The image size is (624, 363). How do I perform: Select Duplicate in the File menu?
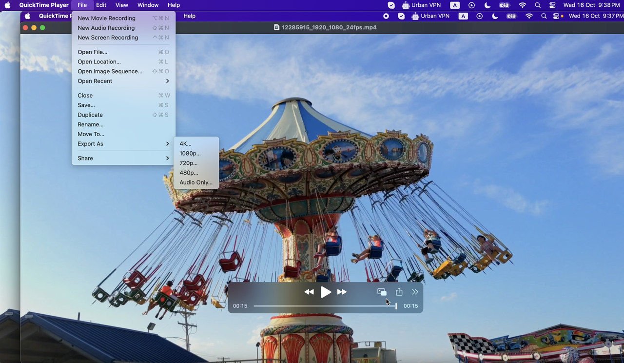point(123,115)
